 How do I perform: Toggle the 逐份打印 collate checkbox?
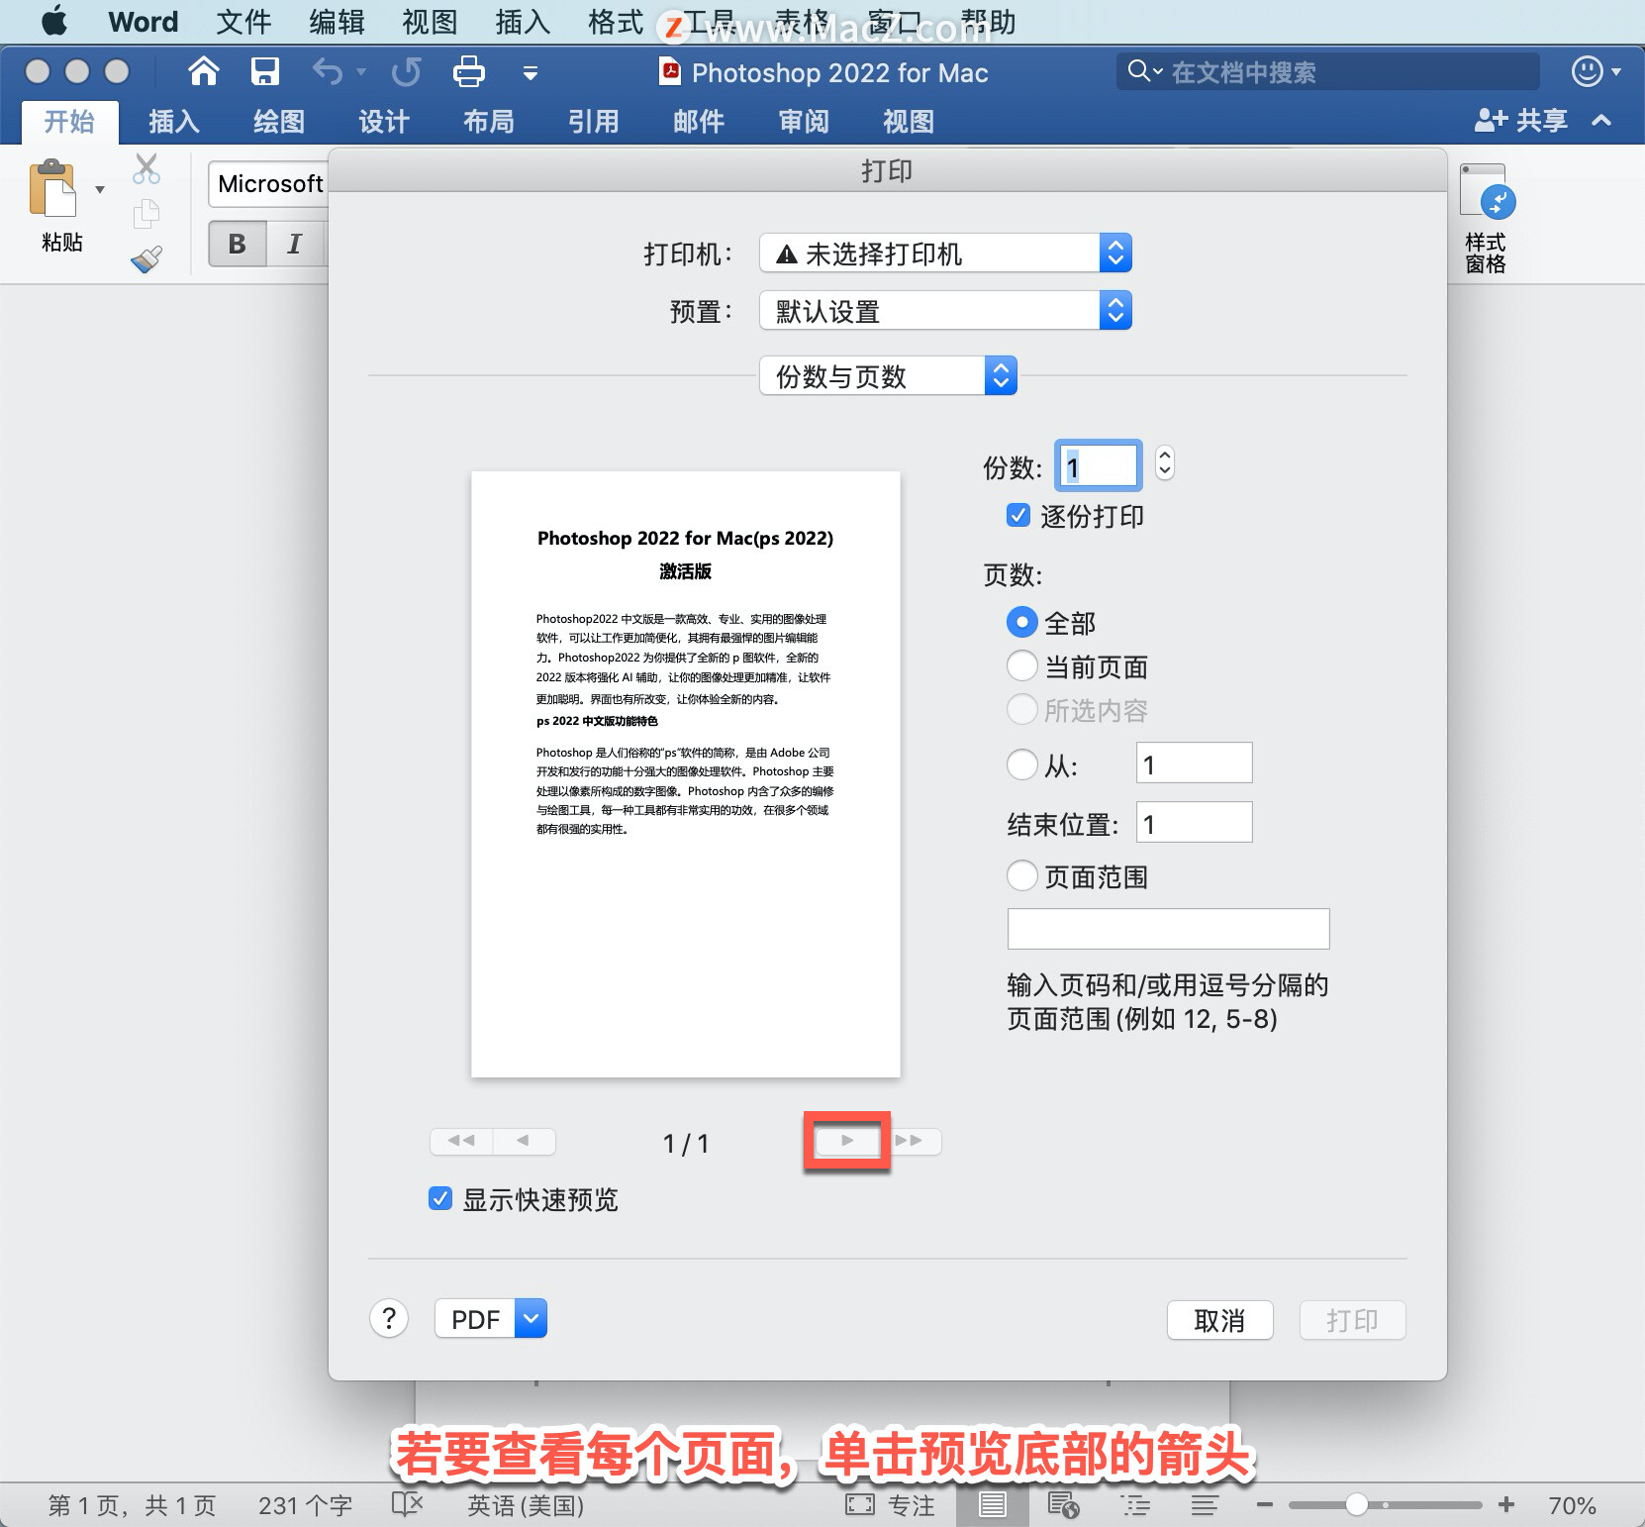tap(1017, 515)
